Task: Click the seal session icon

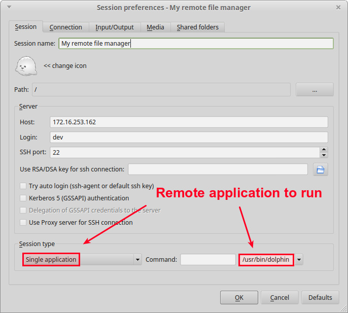Action: coord(25,66)
